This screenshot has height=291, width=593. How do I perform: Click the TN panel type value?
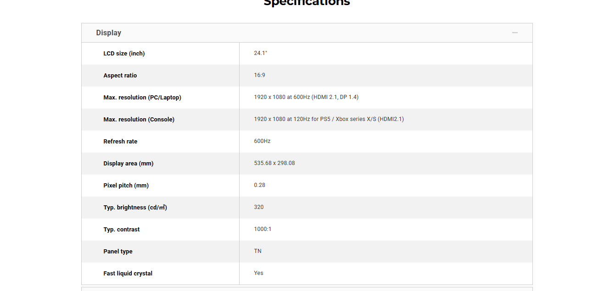click(x=257, y=251)
